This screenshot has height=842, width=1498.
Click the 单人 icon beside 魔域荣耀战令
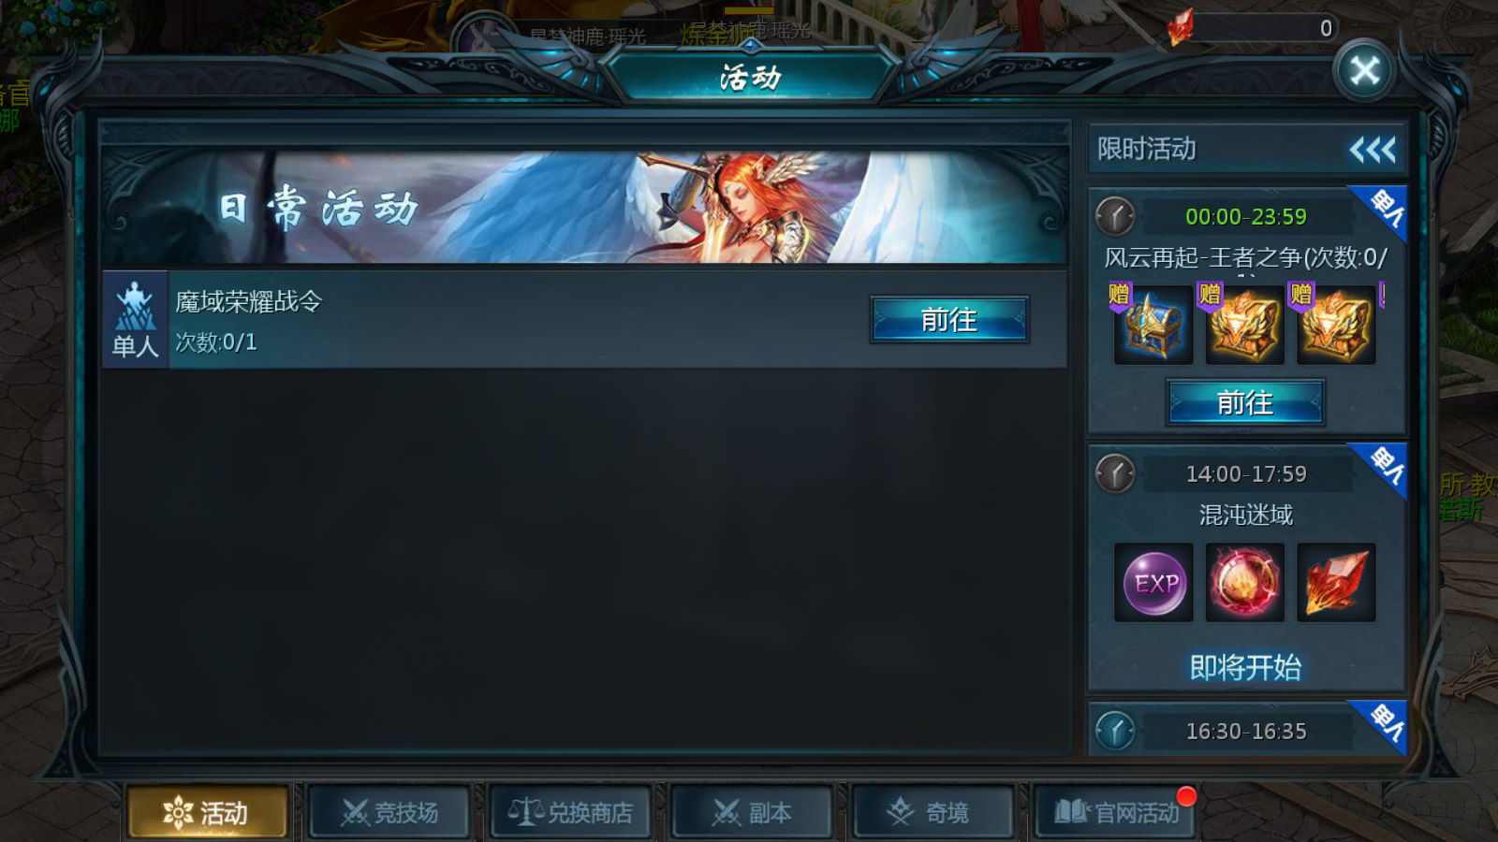pos(135,319)
